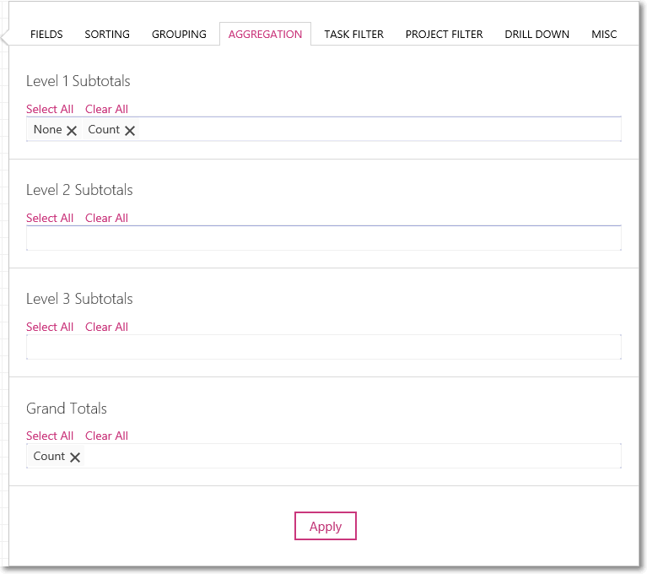Screen dimensions: 647x574
Task: Focus the Grand Totals tag input field
Action: (324, 456)
